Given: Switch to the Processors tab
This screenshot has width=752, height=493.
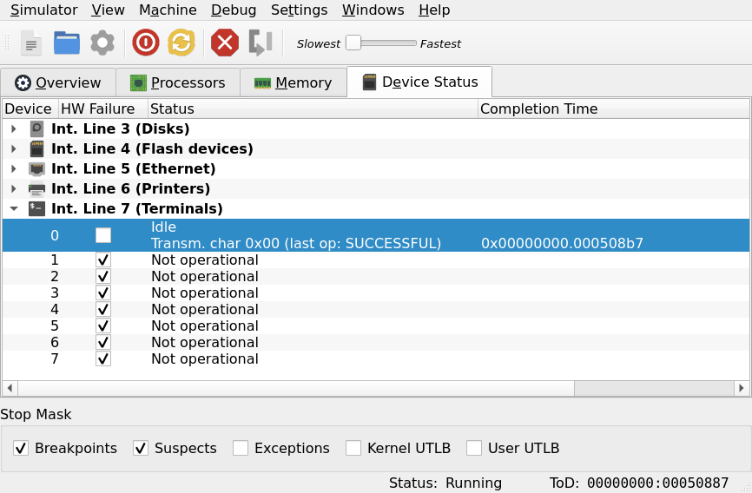Looking at the screenshot, I should tap(178, 83).
